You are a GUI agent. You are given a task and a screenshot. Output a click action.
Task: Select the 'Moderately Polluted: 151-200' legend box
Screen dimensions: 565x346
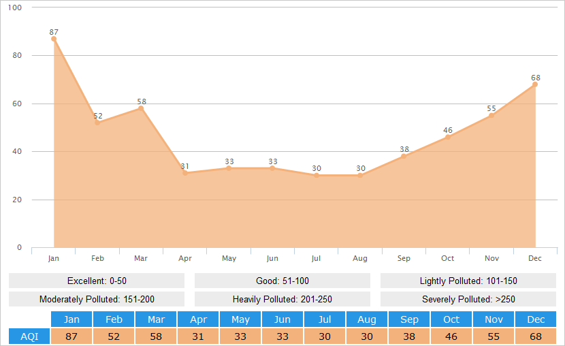97,299
